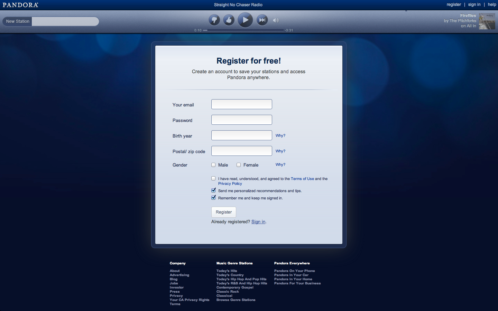Open the Advertising footer link
The width and height of the screenshot is (498, 311).
179,275
